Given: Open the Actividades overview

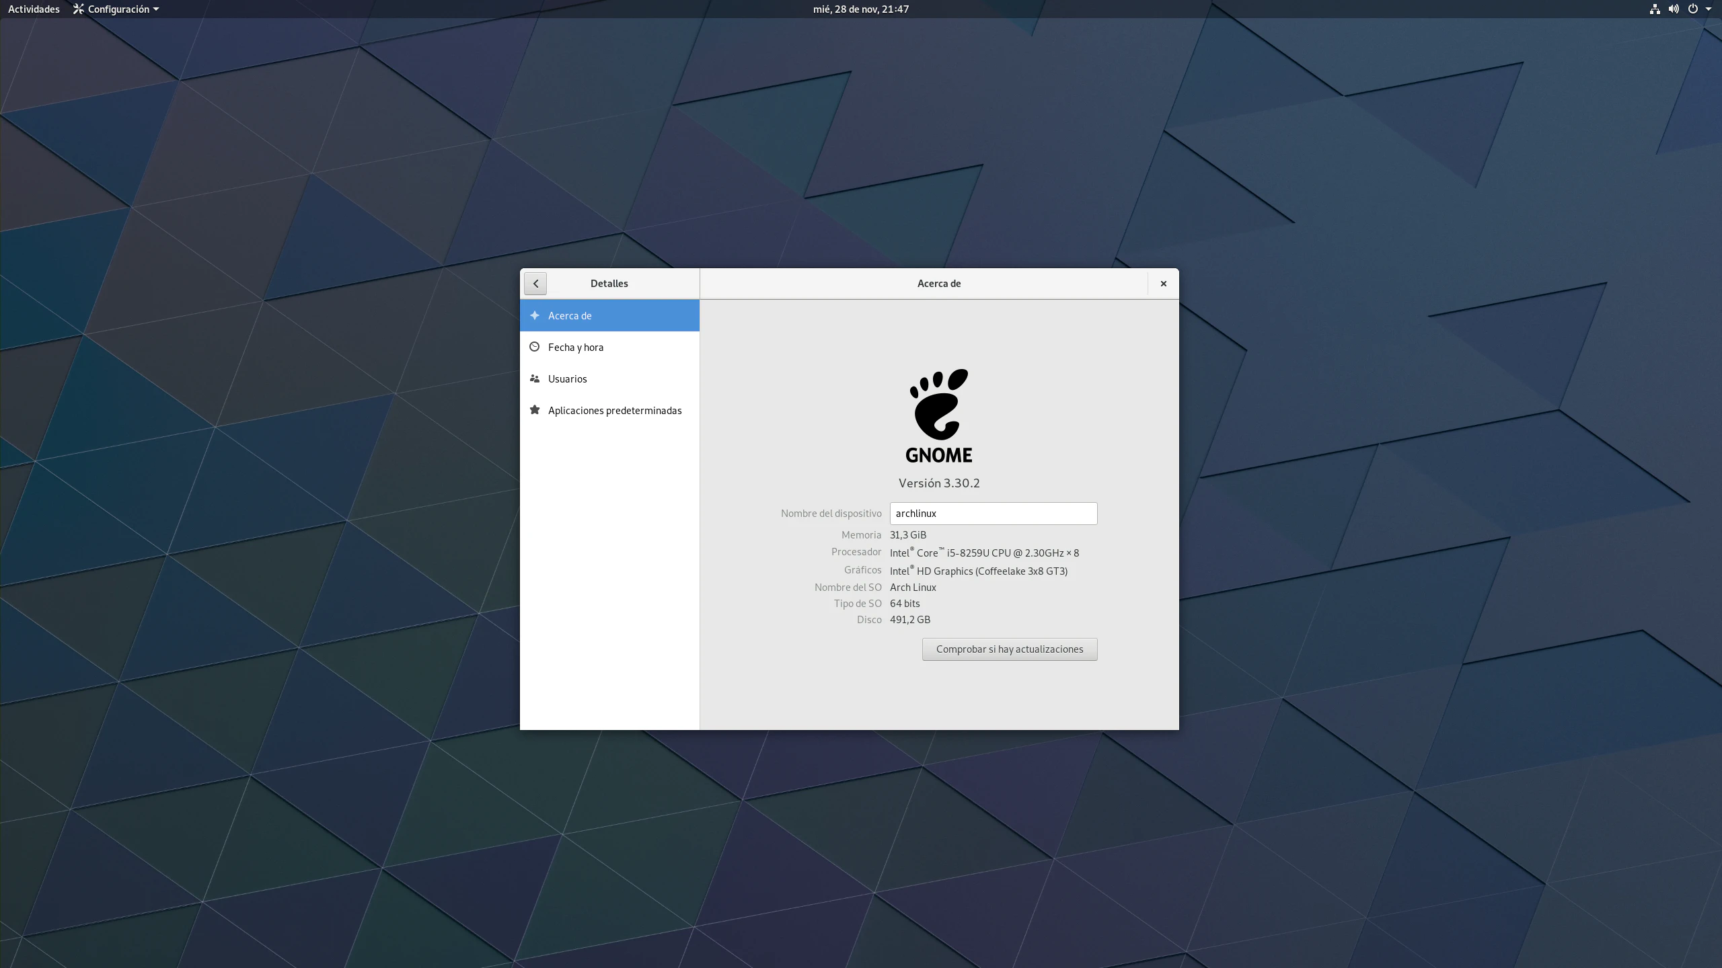Looking at the screenshot, I should click(34, 9).
